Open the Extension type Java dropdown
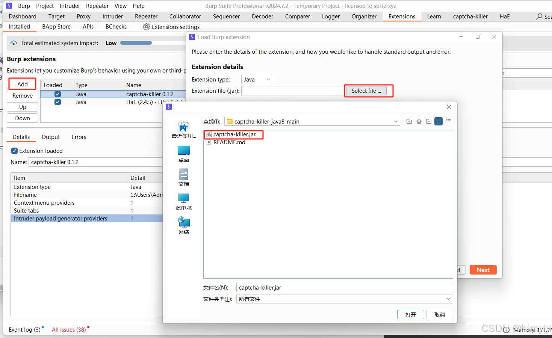This screenshot has height=338, width=552. pyautogui.click(x=257, y=80)
